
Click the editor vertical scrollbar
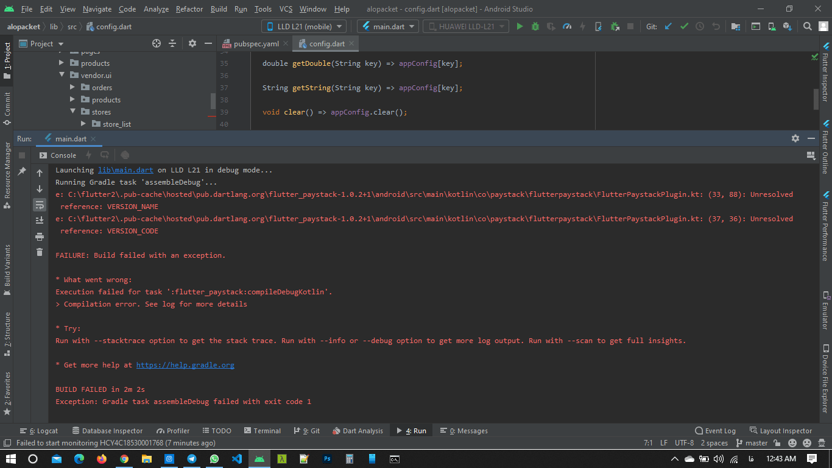point(814,97)
